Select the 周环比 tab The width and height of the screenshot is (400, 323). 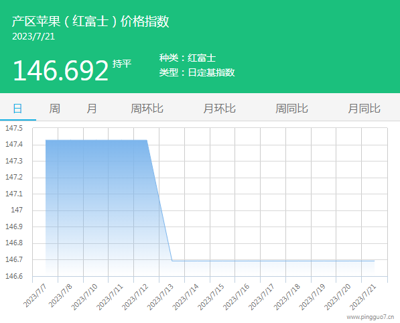pyautogui.click(x=147, y=109)
